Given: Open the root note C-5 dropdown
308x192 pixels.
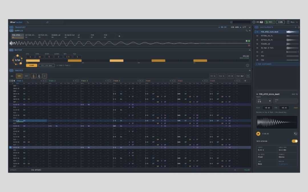Looking at the screenshot, I should pos(264,101).
